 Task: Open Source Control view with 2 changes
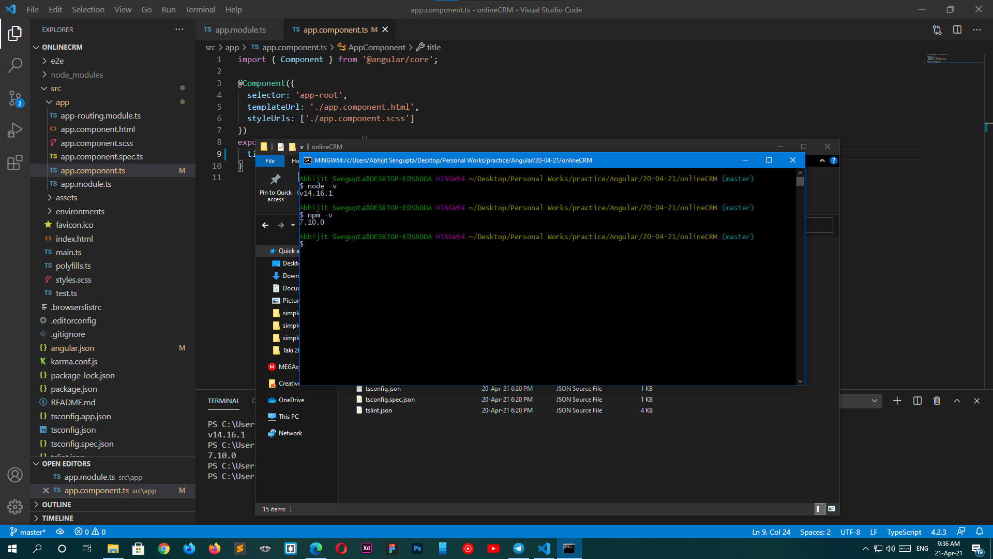click(x=15, y=98)
